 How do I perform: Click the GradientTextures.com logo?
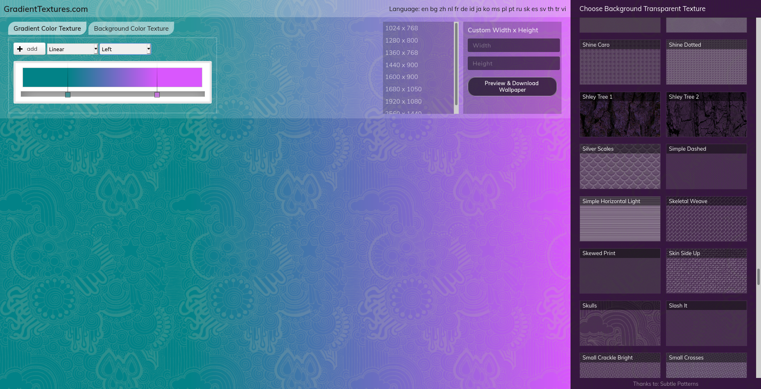pyautogui.click(x=45, y=9)
